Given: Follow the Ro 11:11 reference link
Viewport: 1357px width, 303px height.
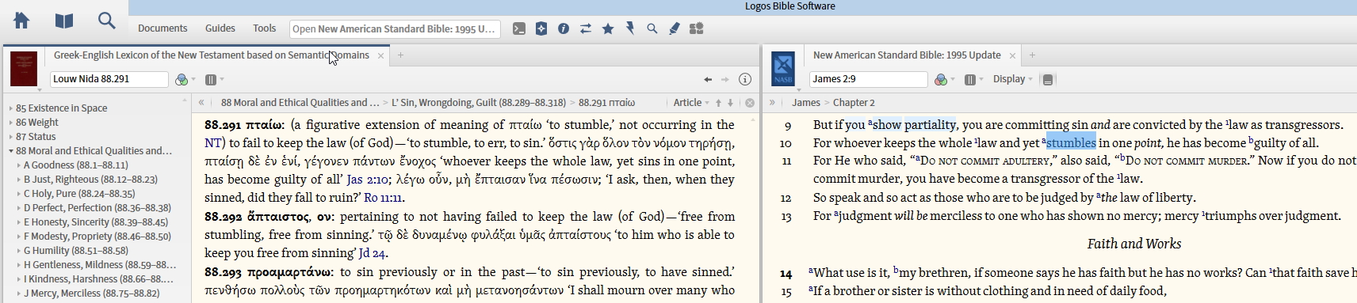Looking at the screenshot, I should 383,198.
